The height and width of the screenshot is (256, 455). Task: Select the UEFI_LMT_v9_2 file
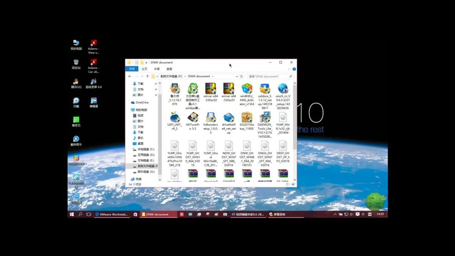(x=175, y=121)
